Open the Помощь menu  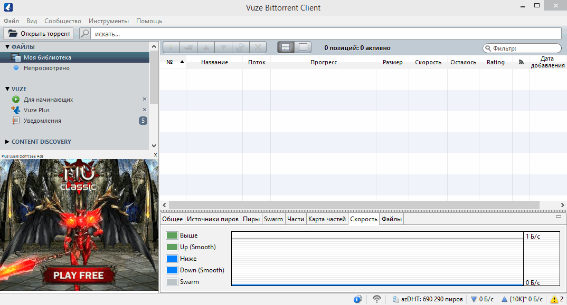coord(149,21)
